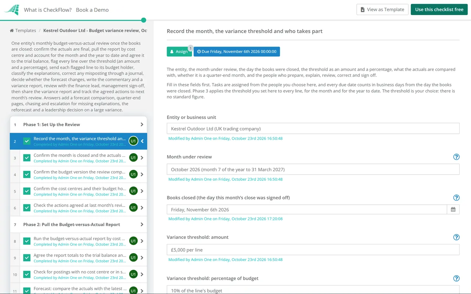Click U1 avatar on Check the actions agreed

(x=133, y=208)
